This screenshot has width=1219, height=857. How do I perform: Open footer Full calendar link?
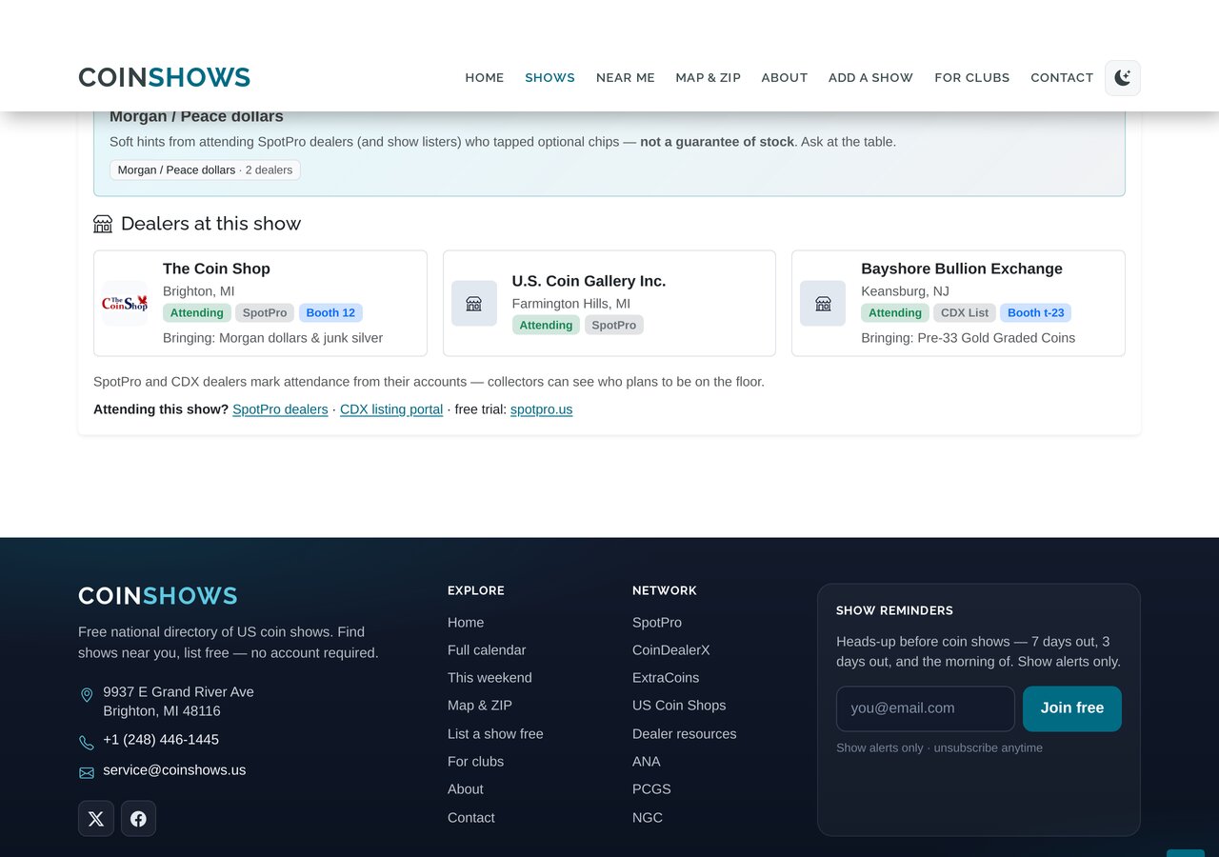click(487, 650)
